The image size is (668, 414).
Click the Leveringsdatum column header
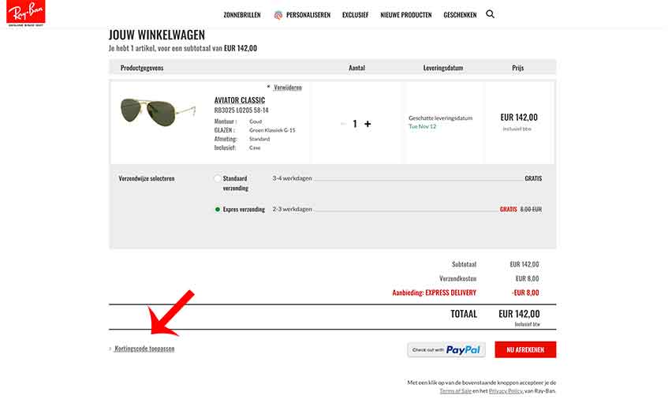pyautogui.click(x=443, y=68)
